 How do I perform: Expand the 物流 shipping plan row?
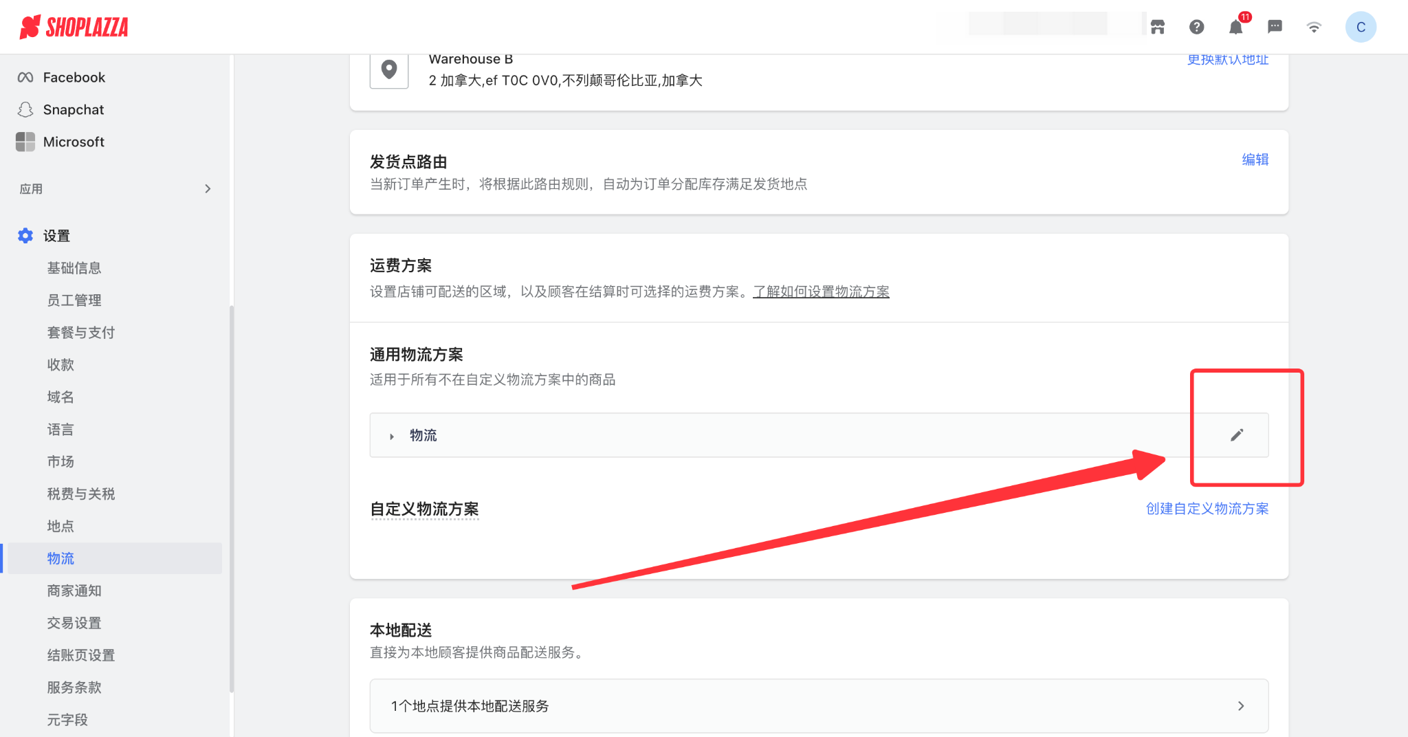click(392, 436)
